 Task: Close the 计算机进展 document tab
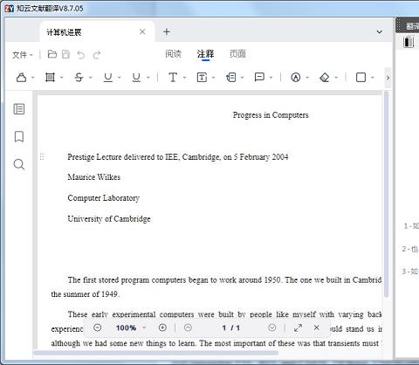[142, 31]
